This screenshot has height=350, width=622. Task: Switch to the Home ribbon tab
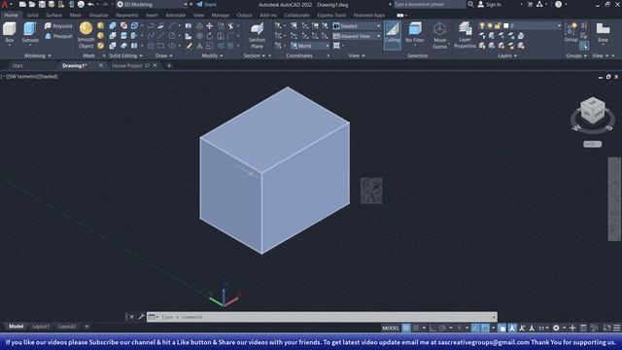11,16
